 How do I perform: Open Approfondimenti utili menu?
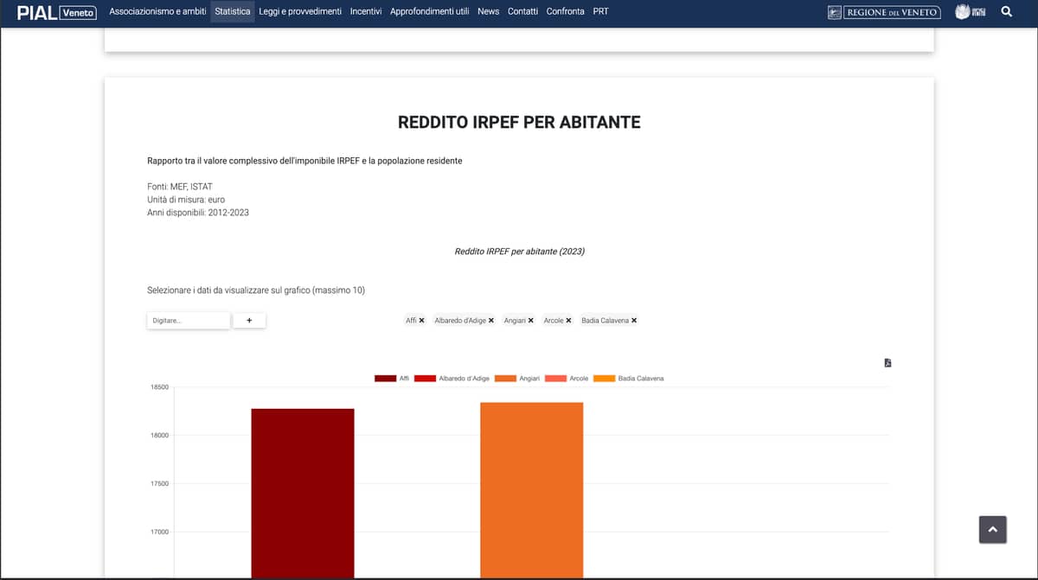[430, 11]
